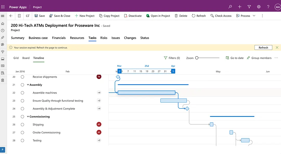
Task: Click the back arrow in command bar
Action: [11, 16]
